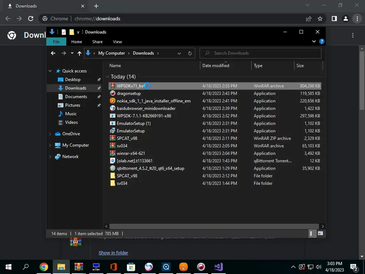Expand My Computer tree node
Screen dimensions: 365x274
click(50, 145)
